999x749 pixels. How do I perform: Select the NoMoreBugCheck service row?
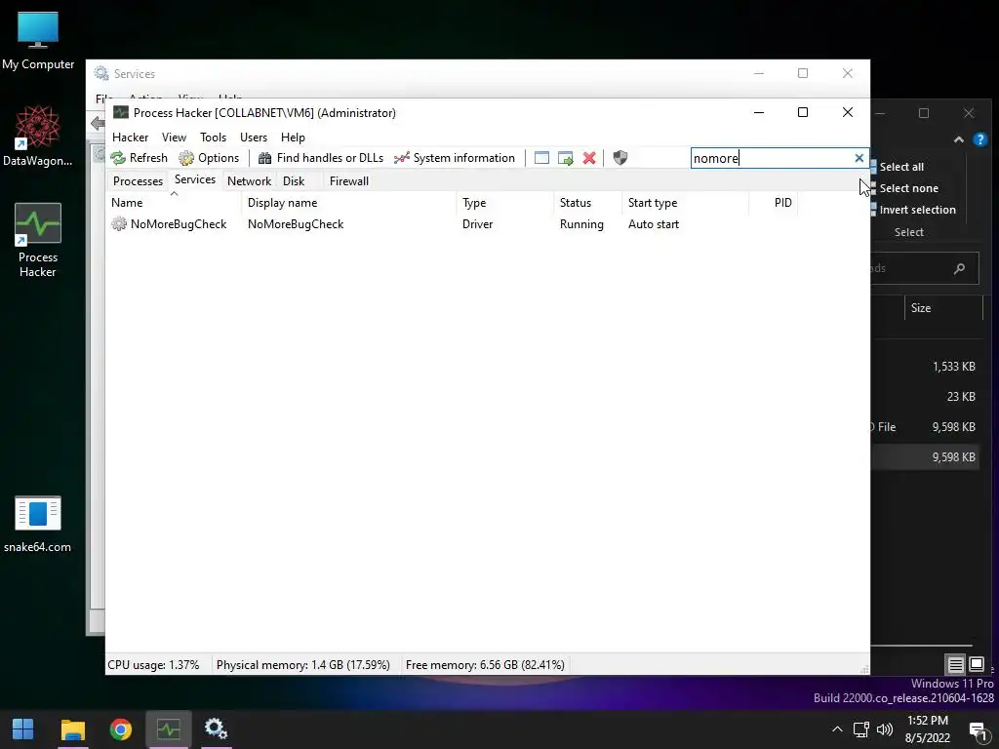[452, 224]
